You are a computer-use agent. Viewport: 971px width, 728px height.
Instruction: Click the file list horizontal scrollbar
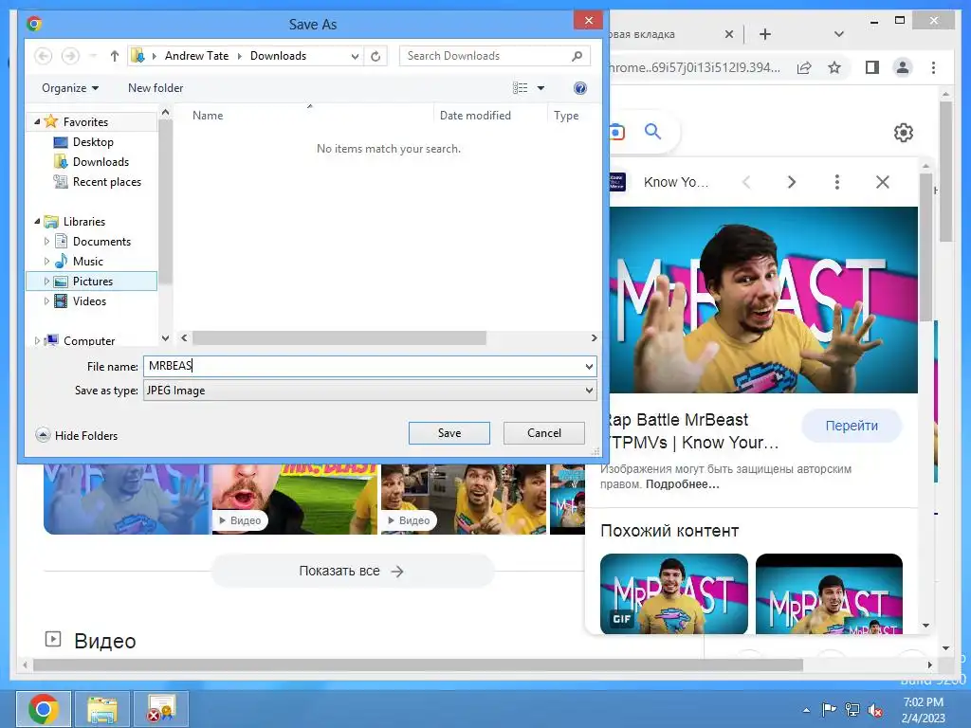pos(339,338)
